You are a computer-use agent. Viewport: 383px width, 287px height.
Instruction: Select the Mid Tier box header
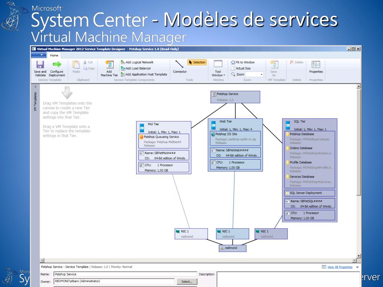tap(164, 127)
